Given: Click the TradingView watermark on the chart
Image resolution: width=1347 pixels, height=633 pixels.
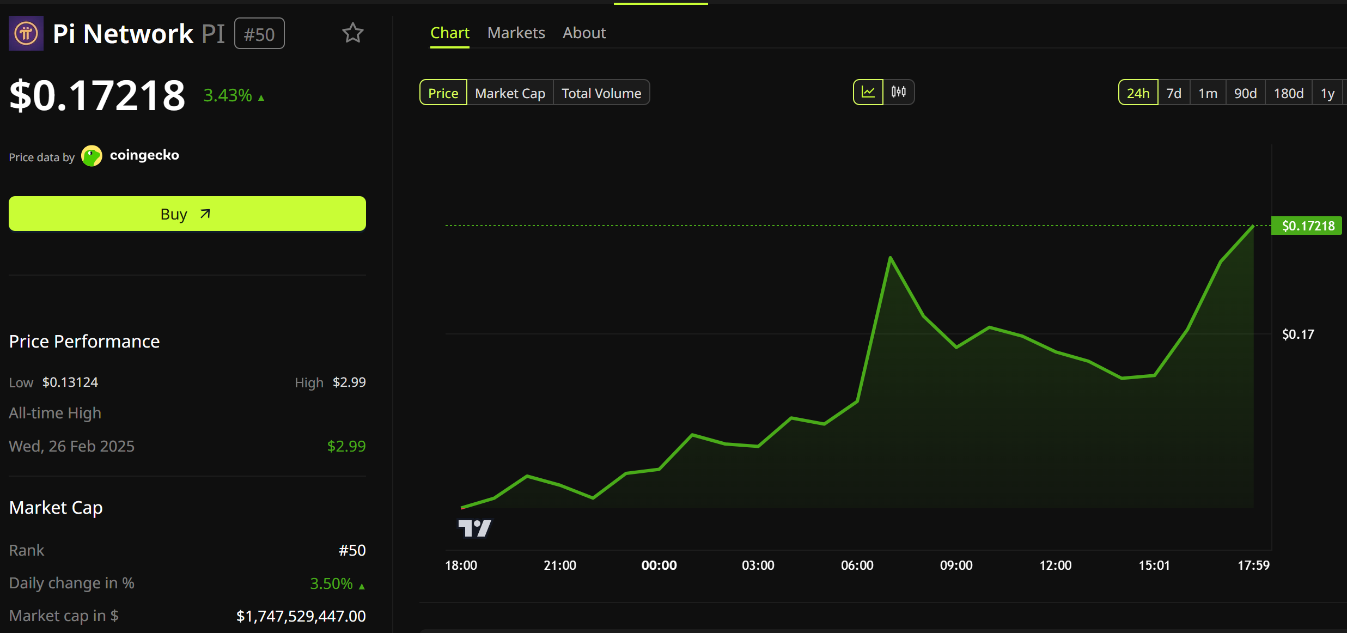Looking at the screenshot, I should coord(474,527).
